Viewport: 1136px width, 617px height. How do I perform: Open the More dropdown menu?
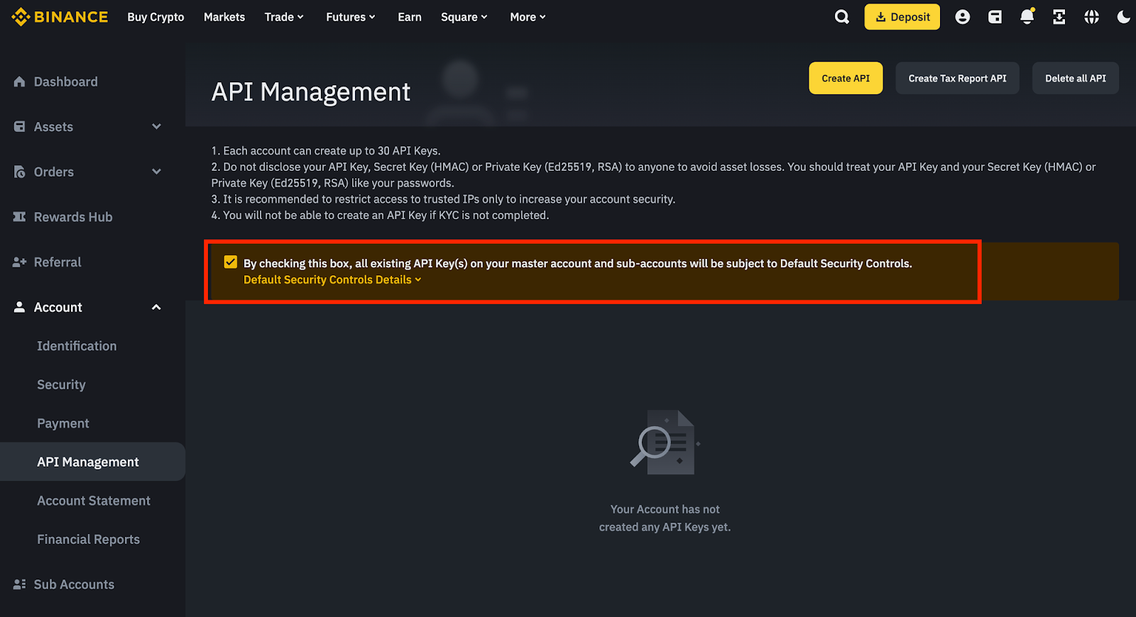(x=528, y=17)
